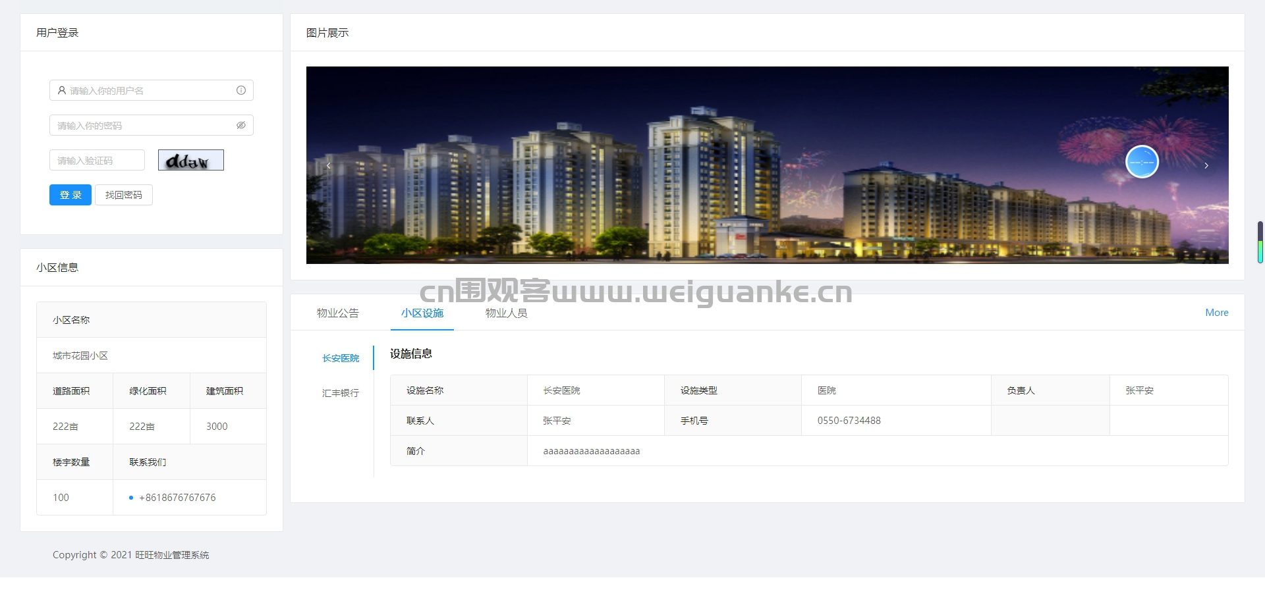Focus the username input field
Image resolution: width=1265 pixels, height=605 pixels.
coord(152,90)
